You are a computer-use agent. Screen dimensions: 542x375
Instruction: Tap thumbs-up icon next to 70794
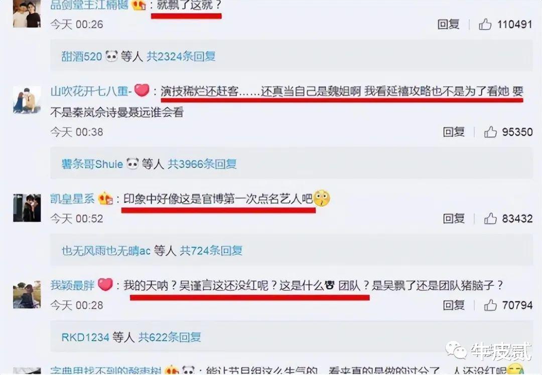(x=490, y=305)
